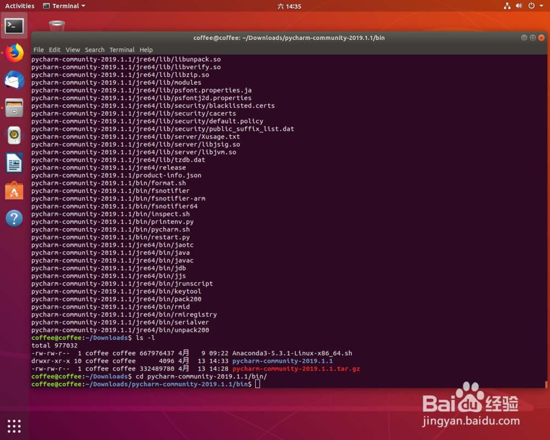Click the Anaconda3-5.3.1-Linux-x86_64.sh filename

292,353
